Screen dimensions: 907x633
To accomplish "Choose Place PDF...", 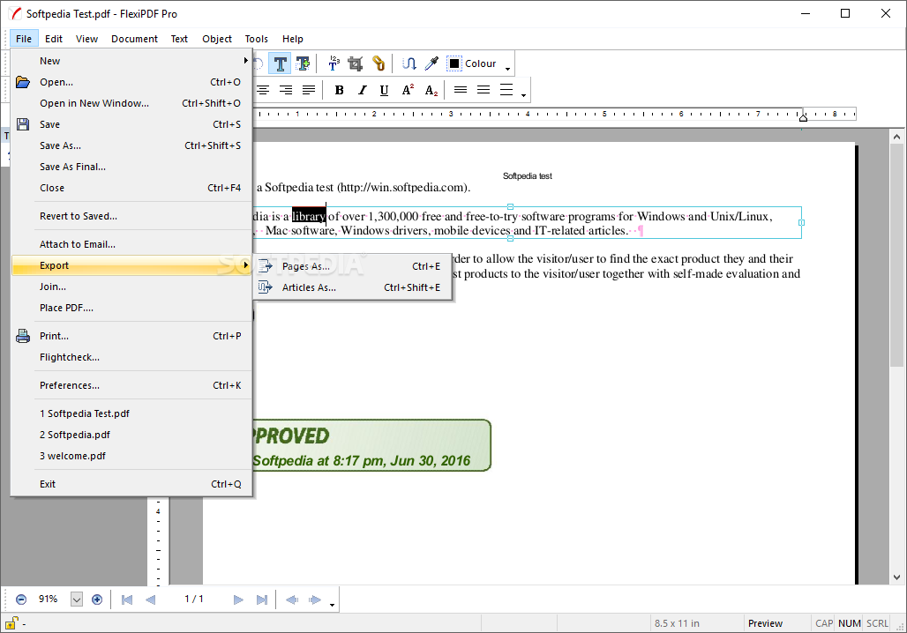I will (131, 308).
